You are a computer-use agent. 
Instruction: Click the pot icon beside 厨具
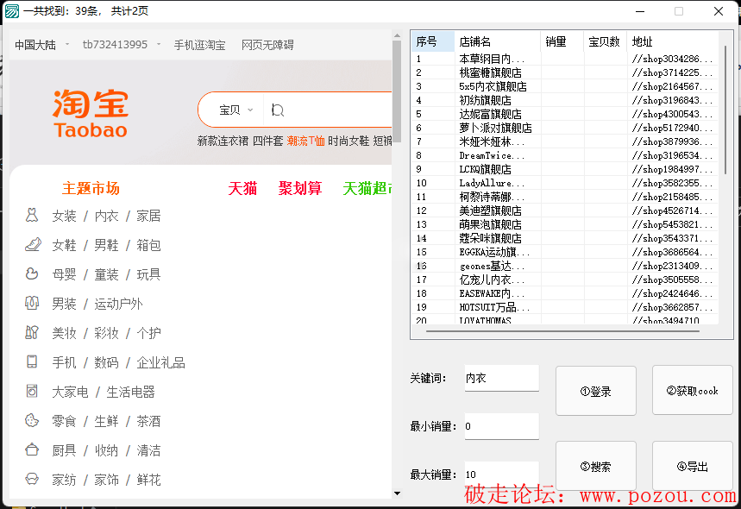32,450
